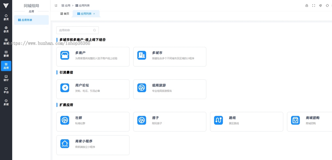332x160 pixels.
Task: Open the 财务 section in the sidebar
Action: coord(6,42)
